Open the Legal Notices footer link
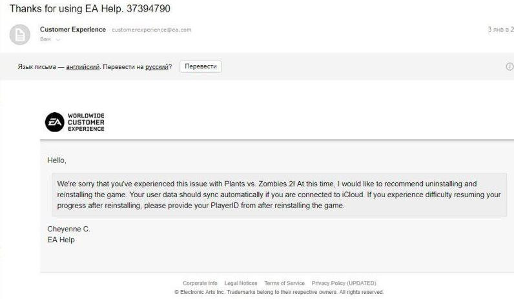Image resolution: width=514 pixels, height=299 pixels. tap(241, 283)
